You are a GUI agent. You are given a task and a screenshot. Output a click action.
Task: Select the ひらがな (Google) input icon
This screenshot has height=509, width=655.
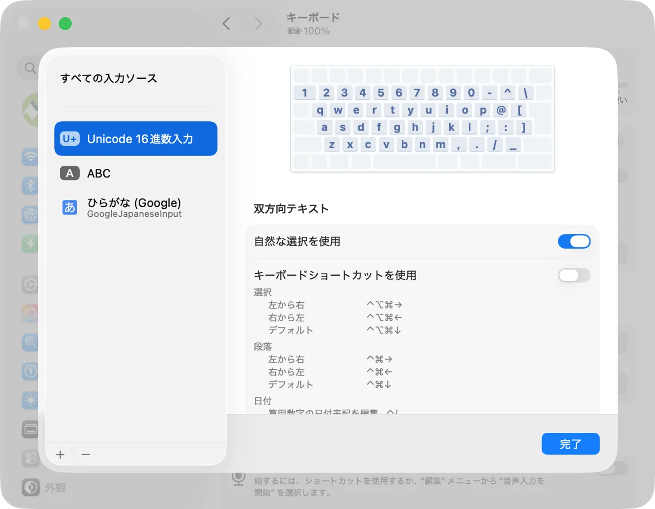point(70,207)
